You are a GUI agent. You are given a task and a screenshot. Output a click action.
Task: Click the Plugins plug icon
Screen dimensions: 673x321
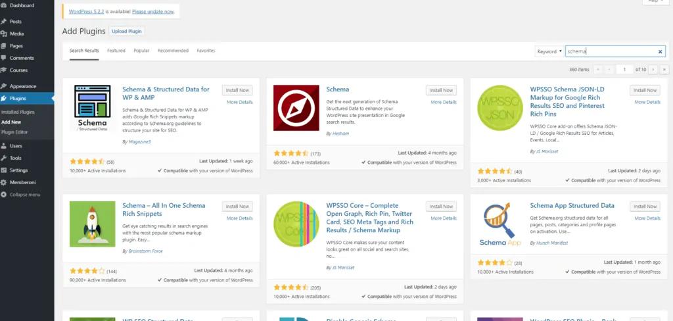pyautogui.click(x=3, y=99)
